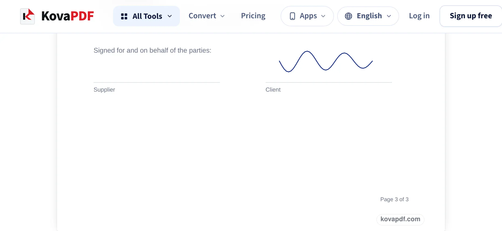Select the English language button
The width and height of the screenshot is (502, 231).
point(368,16)
